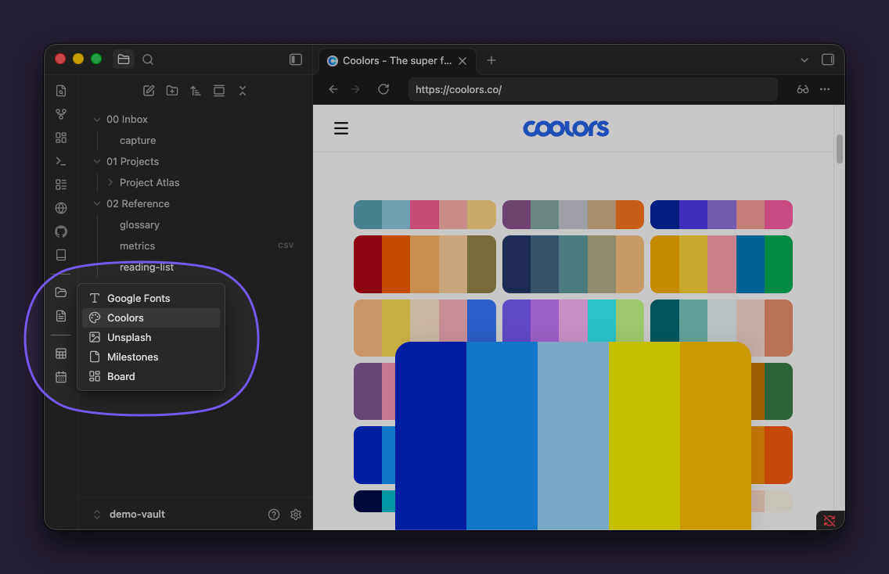Click the book ribbon icon
The image size is (889, 574).
(x=61, y=255)
